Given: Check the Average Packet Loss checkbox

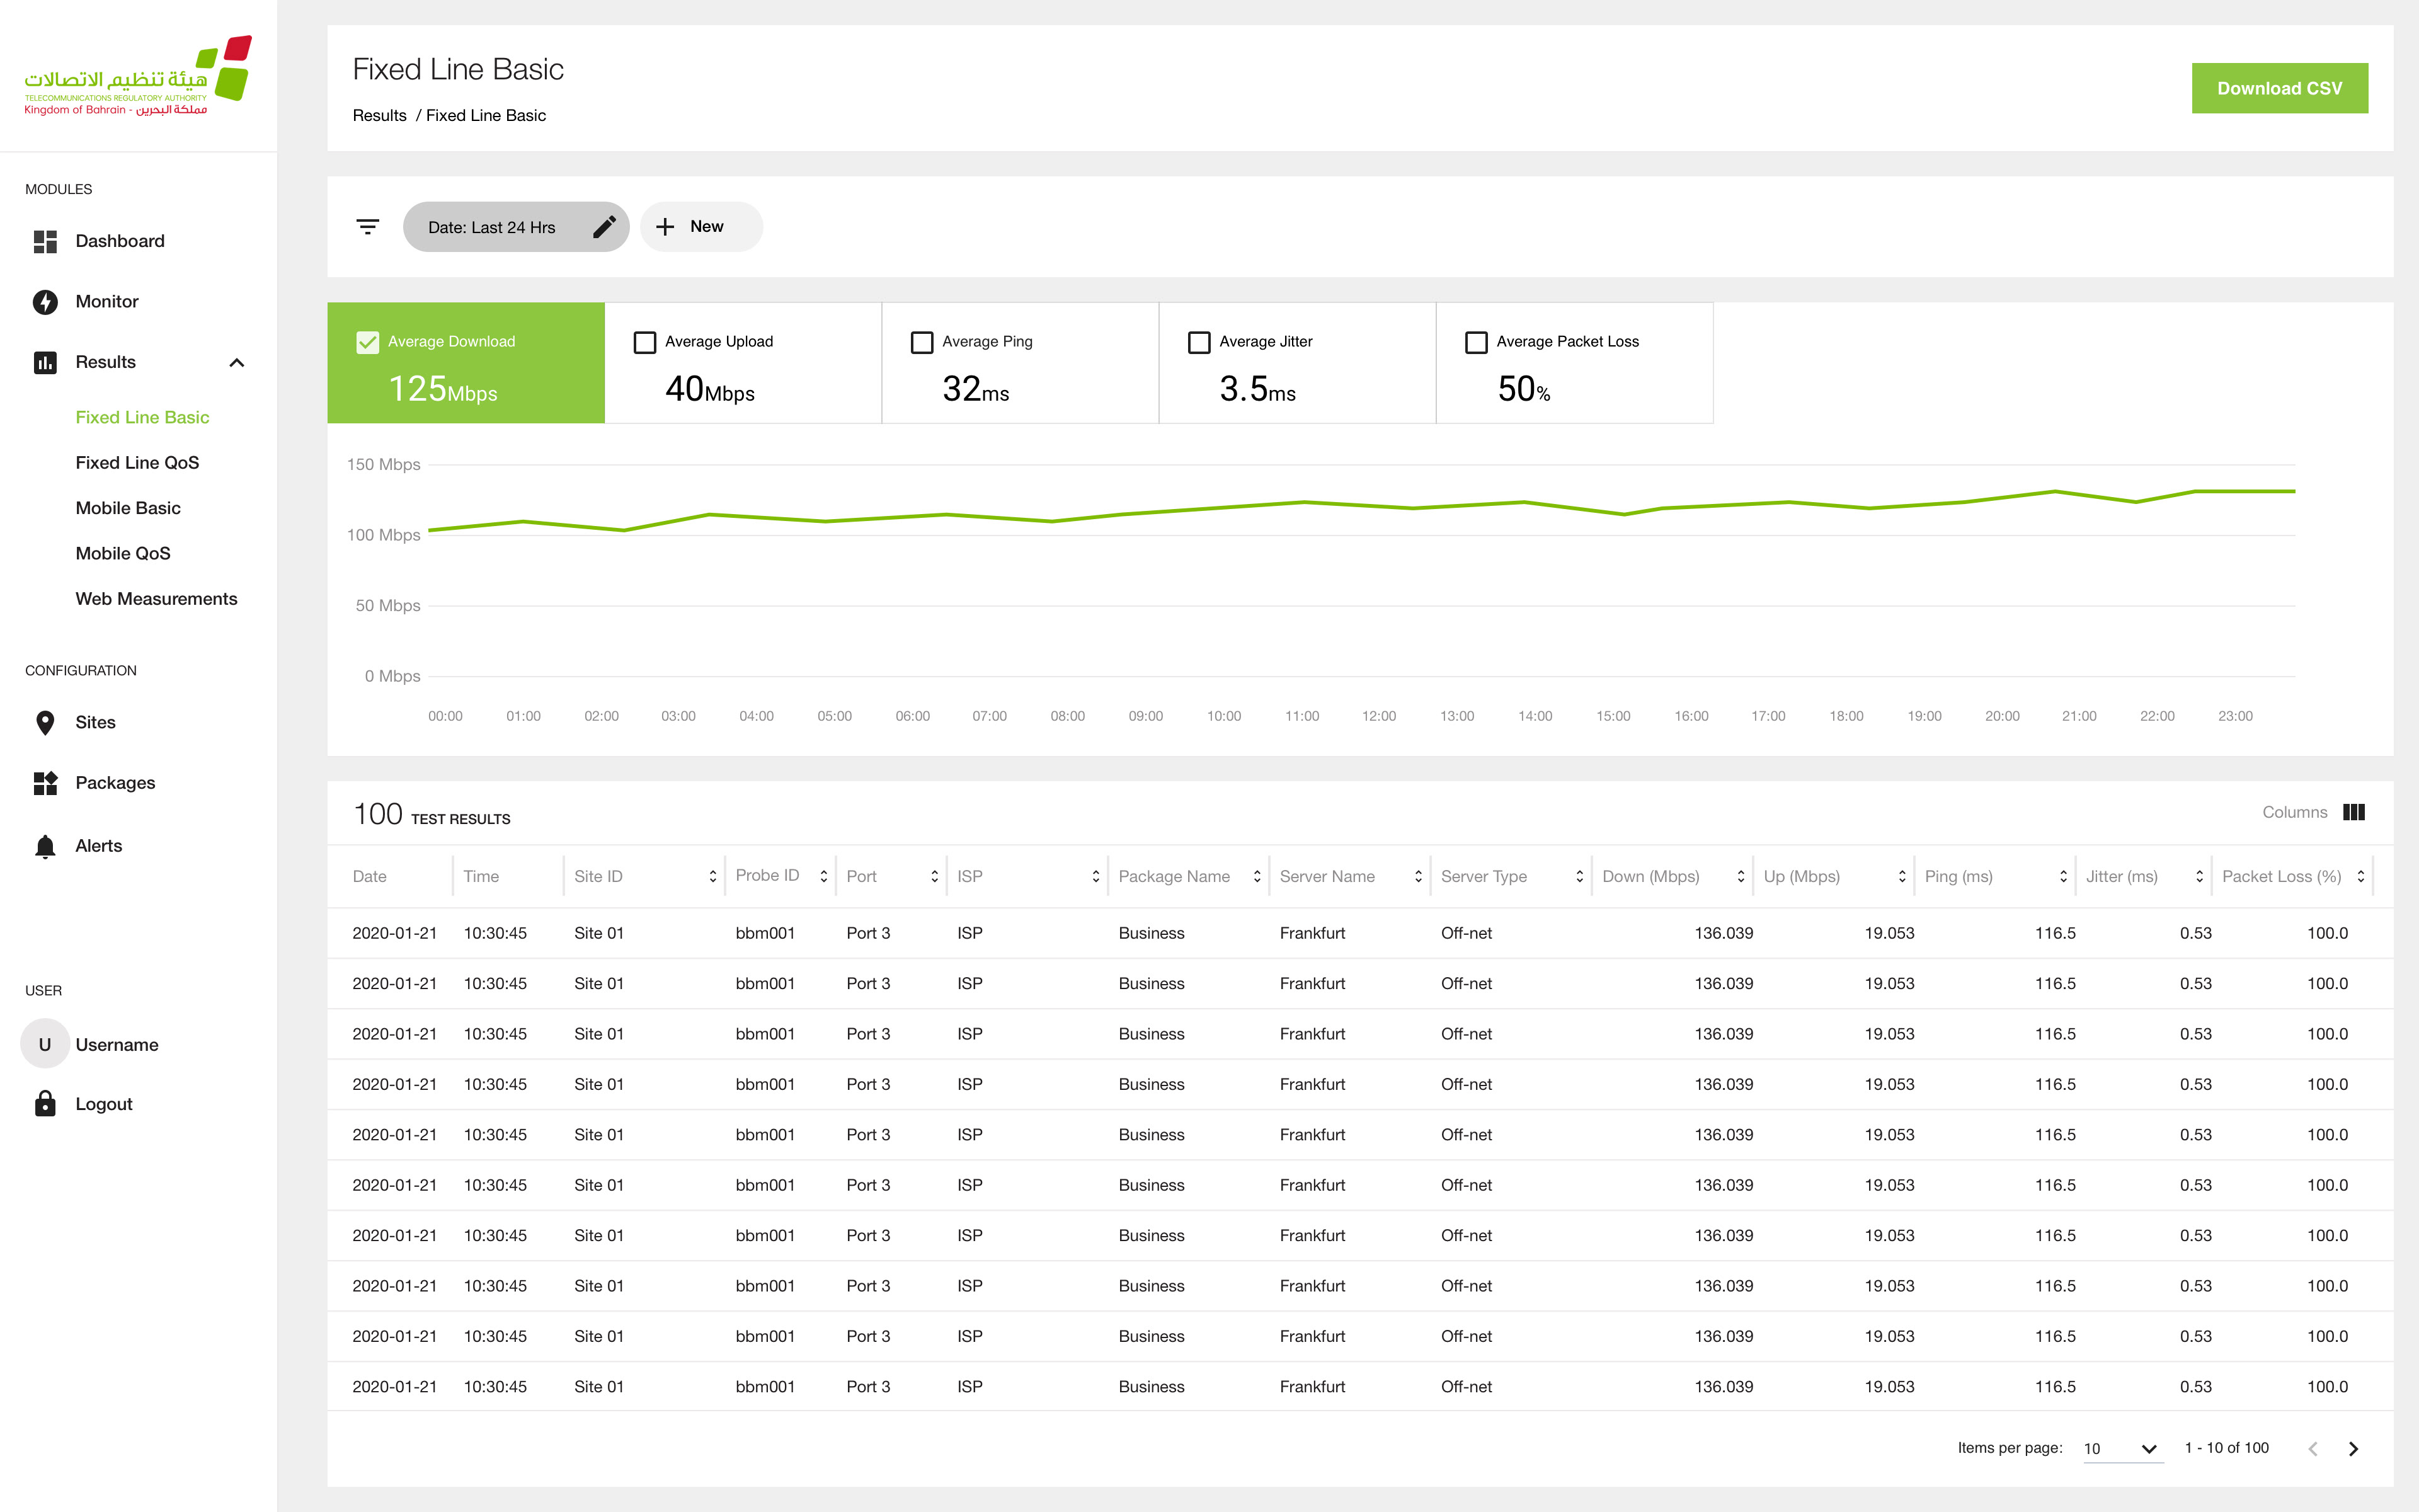Looking at the screenshot, I should (x=1475, y=342).
